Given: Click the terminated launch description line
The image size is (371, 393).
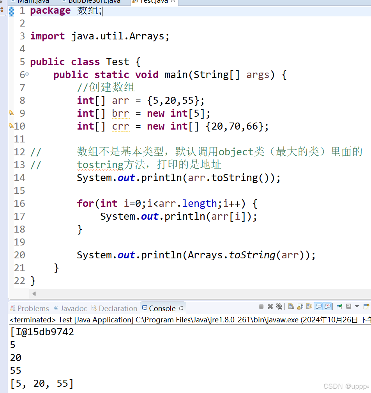Looking at the screenshot, I should click(190, 320).
